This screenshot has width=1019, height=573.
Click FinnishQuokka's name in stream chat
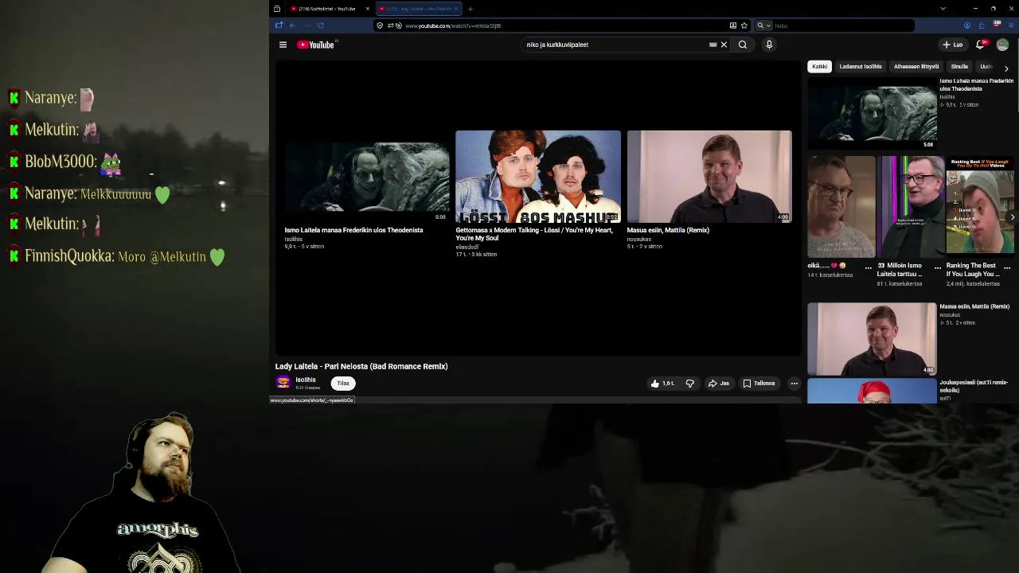click(69, 256)
